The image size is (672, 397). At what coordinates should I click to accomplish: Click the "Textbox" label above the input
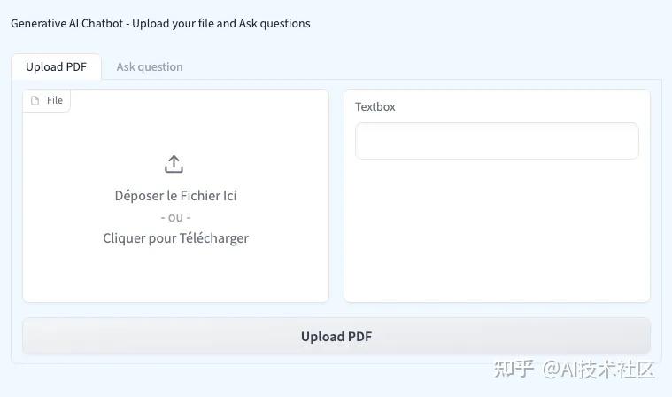(375, 106)
